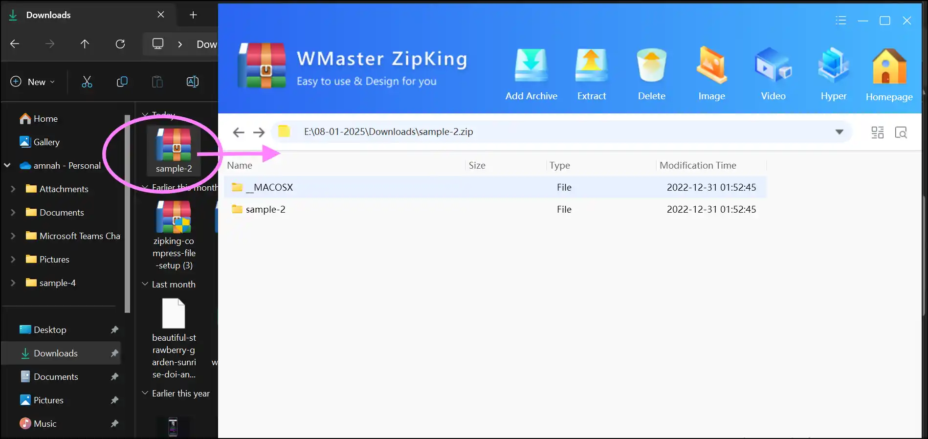
Task: Click the 2022-12-31 01:52:45 time of the sample-2 row
Action: (x=711, y=209)
